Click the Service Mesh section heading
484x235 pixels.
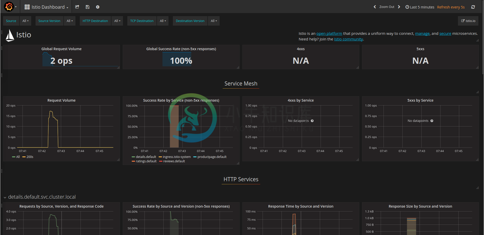pyautogui.click(x=241, y=84)
